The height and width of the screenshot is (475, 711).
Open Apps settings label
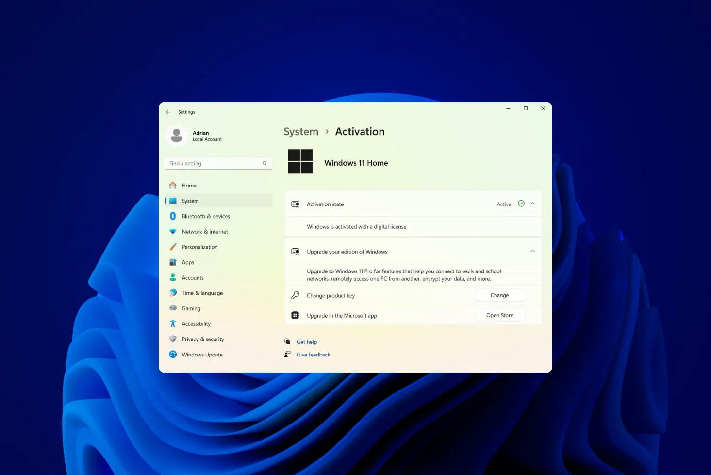click(x=188, y=262)
